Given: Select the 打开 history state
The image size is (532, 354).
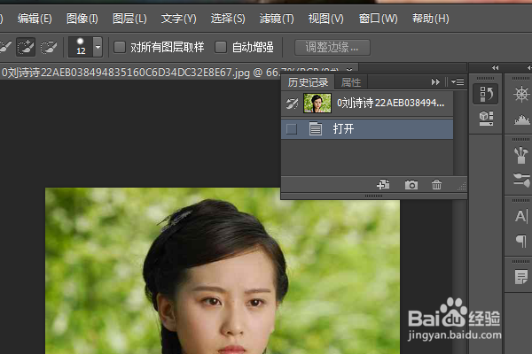Looking at the screenshot, I should click(x=367, y=128).
